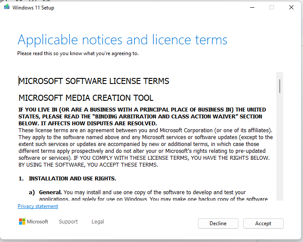Click the 'INSTALLATION AND USE RIGHTS.' section heading
303x242 pixels.
tap(72, 178)
